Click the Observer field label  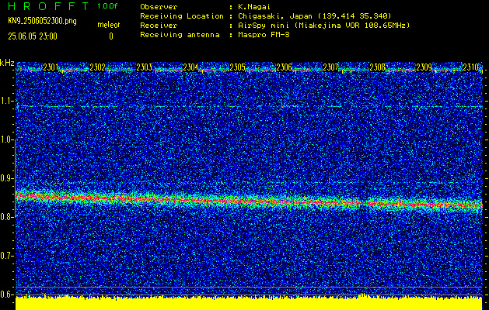159,6
